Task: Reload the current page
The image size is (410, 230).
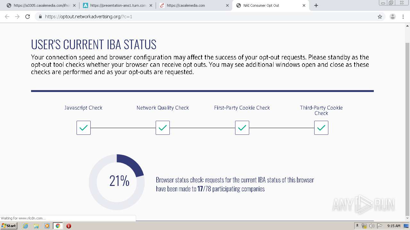Action: [28, 17]
